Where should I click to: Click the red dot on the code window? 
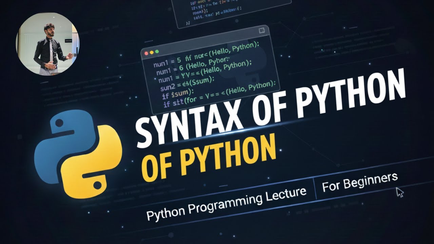tap(146, 53)
